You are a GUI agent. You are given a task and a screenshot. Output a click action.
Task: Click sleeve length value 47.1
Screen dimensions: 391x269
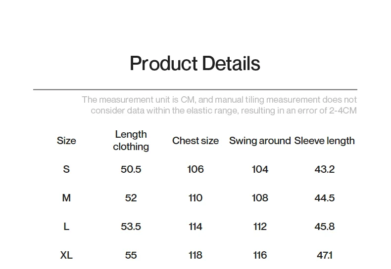(324, 255)
